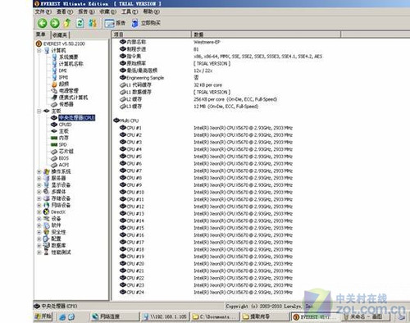410x323 pixels.
Task: Expand the 显示设备 (Display) node
Action: [39, 185]
